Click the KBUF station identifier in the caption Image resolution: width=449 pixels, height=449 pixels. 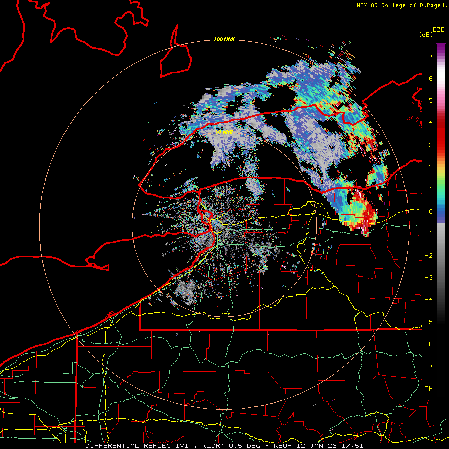click(283, 446)
